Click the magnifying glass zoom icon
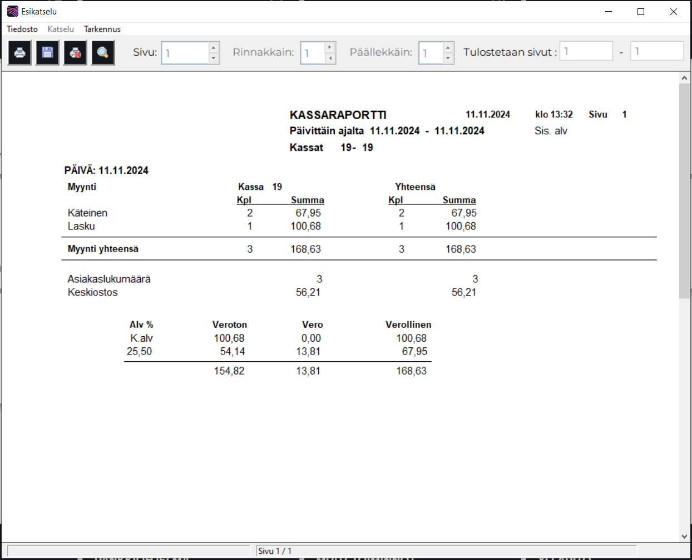Viewport: 692px width, 560px height. [103, 53]
